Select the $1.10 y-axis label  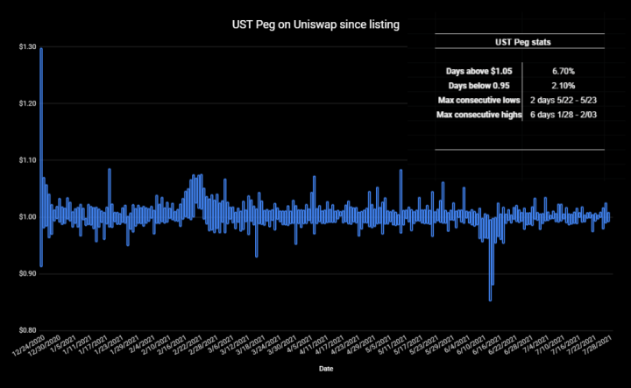(x=28, y=160)
